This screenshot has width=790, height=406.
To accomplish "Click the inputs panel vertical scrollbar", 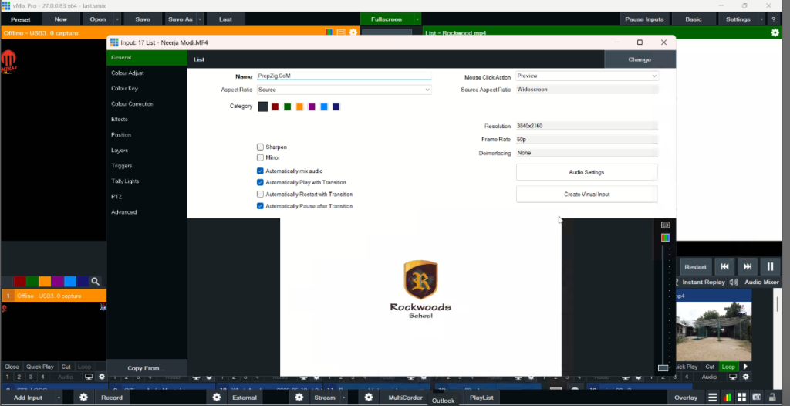I will pos(779,304).
